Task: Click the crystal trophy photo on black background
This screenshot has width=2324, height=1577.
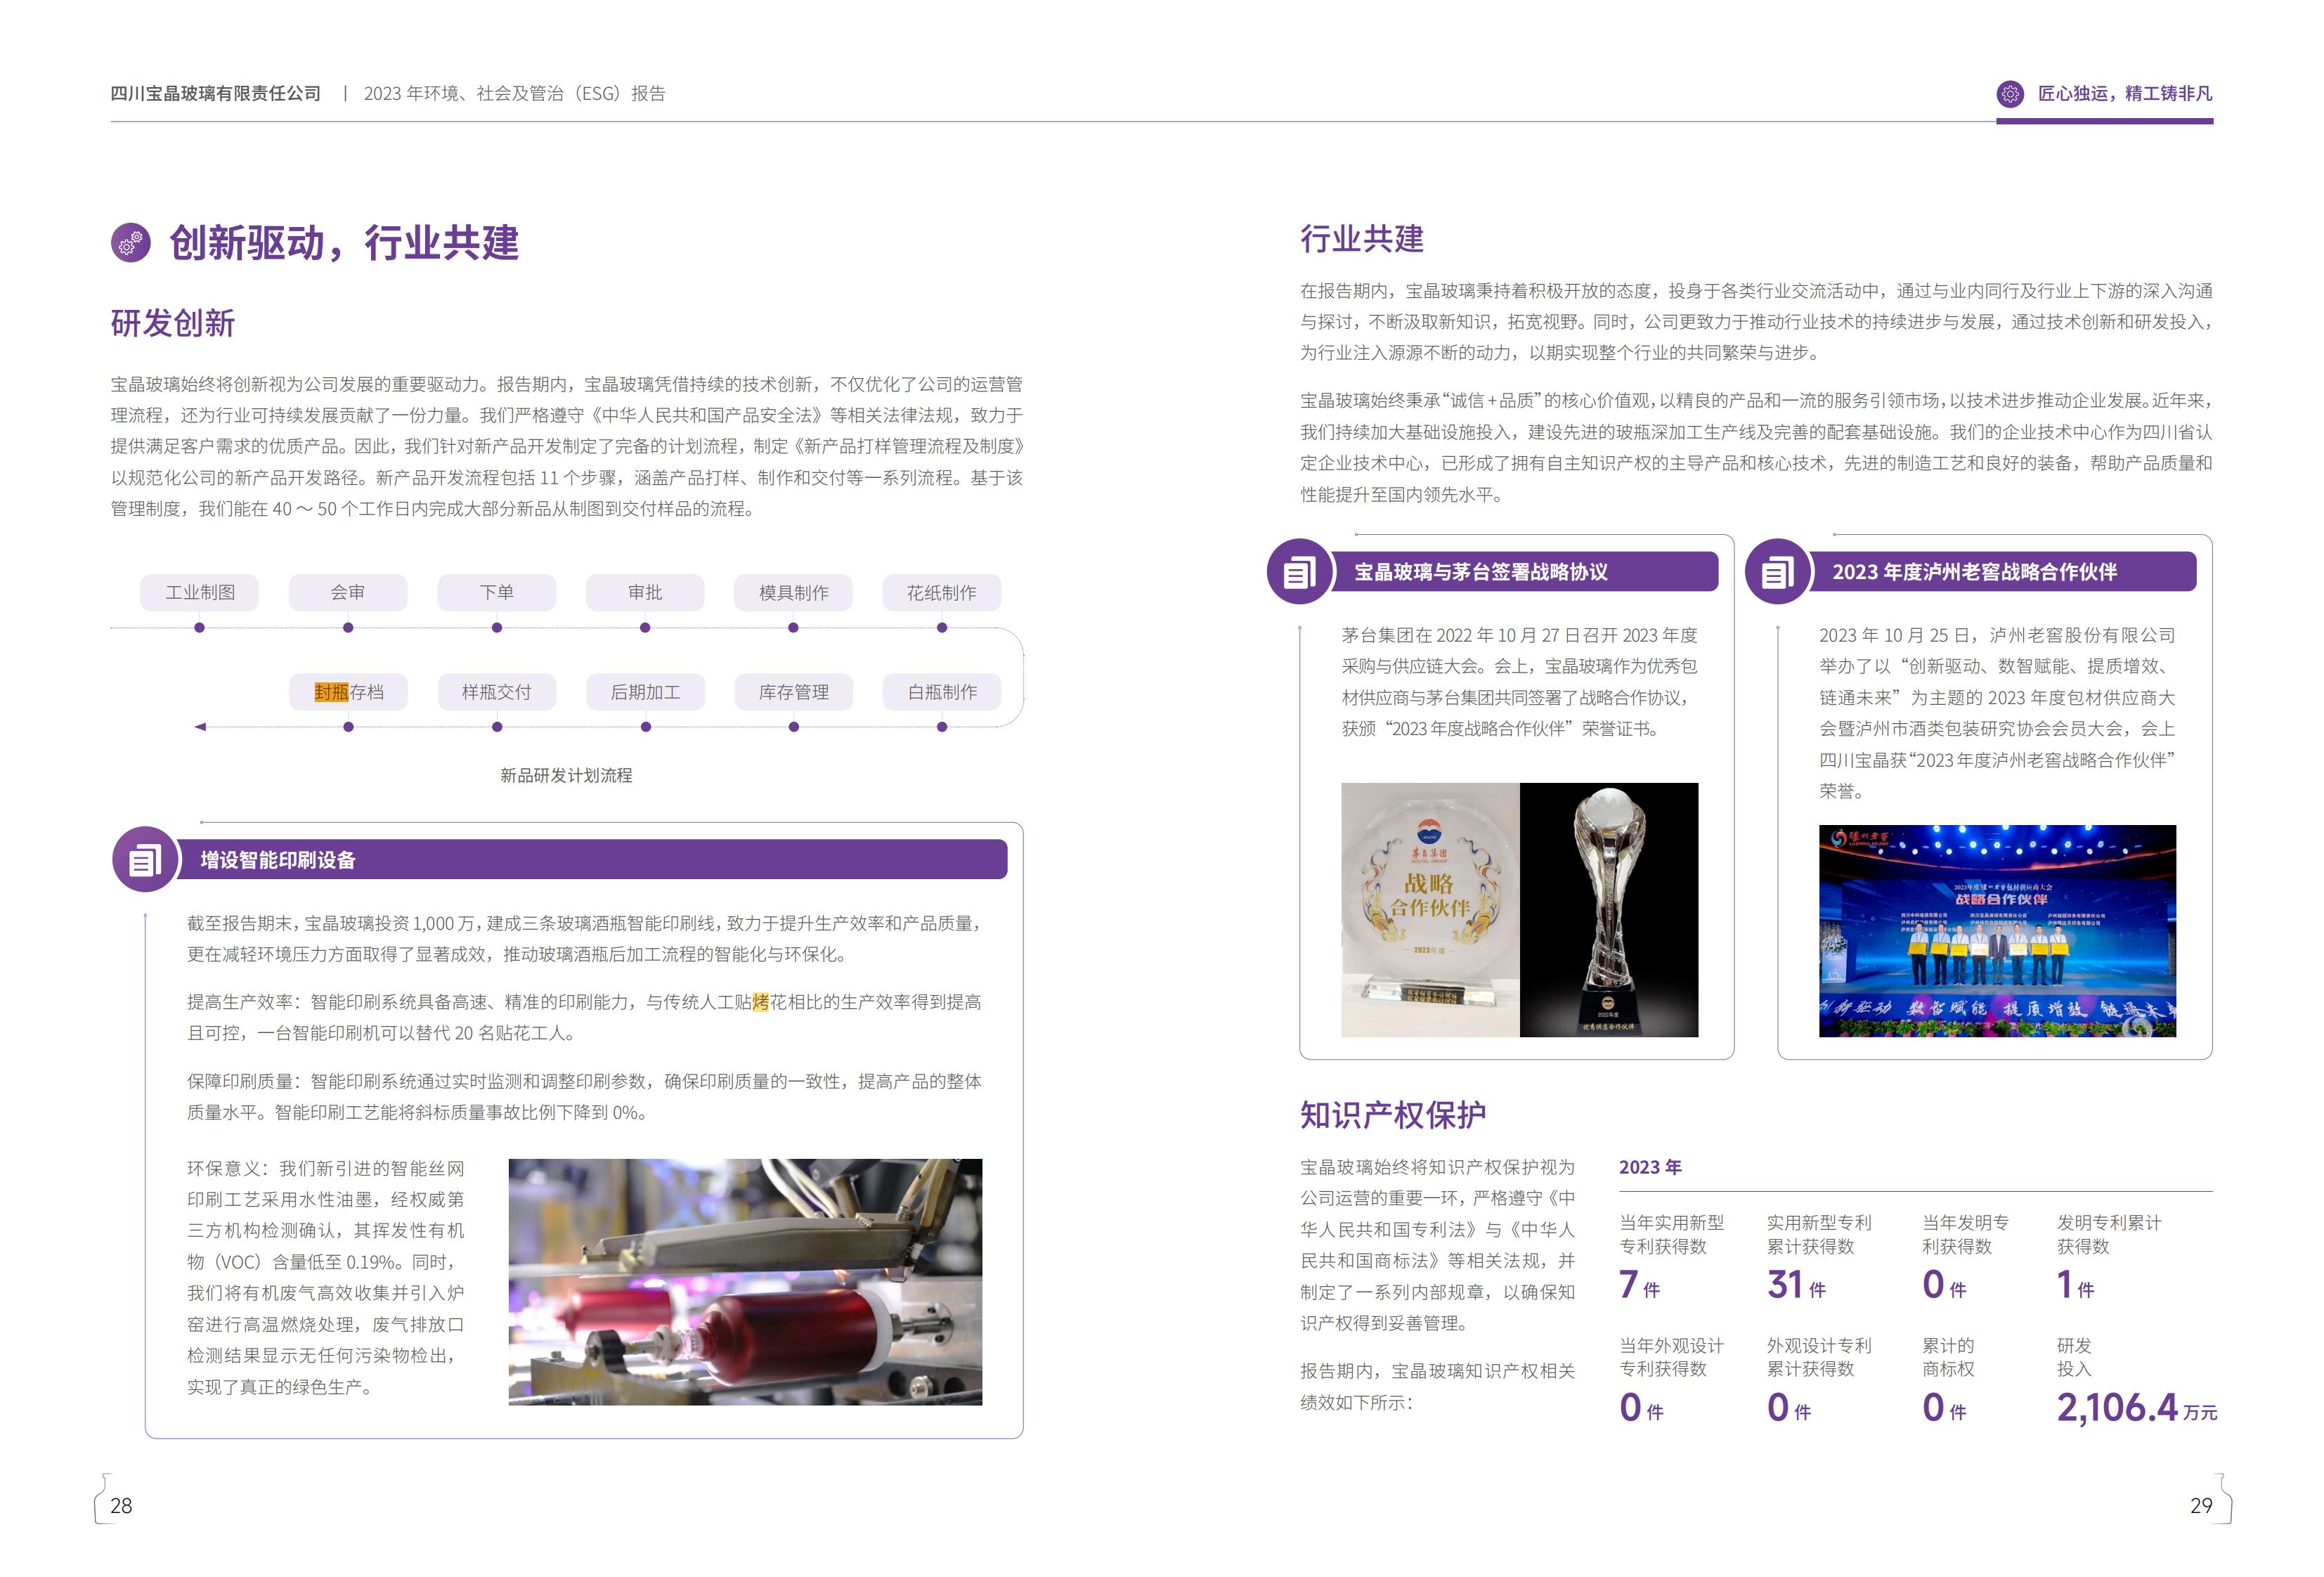Action: click(x=1609, y=909)
